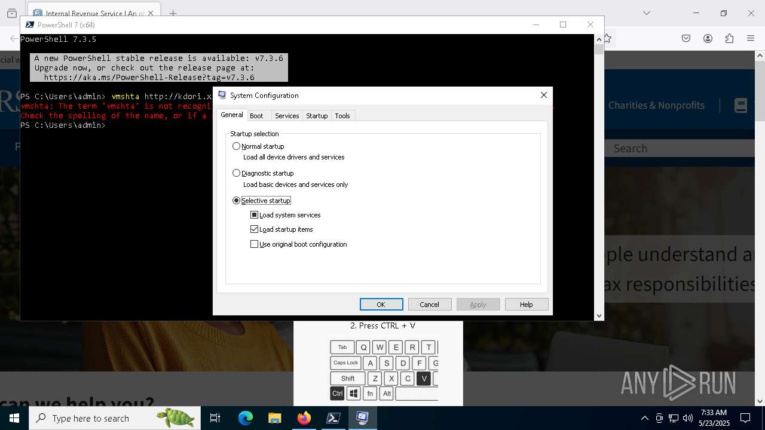Click the Ctrl key on keyboard graphic
The width and height of the screenshot is (765, 430).
tap(338, 394)
